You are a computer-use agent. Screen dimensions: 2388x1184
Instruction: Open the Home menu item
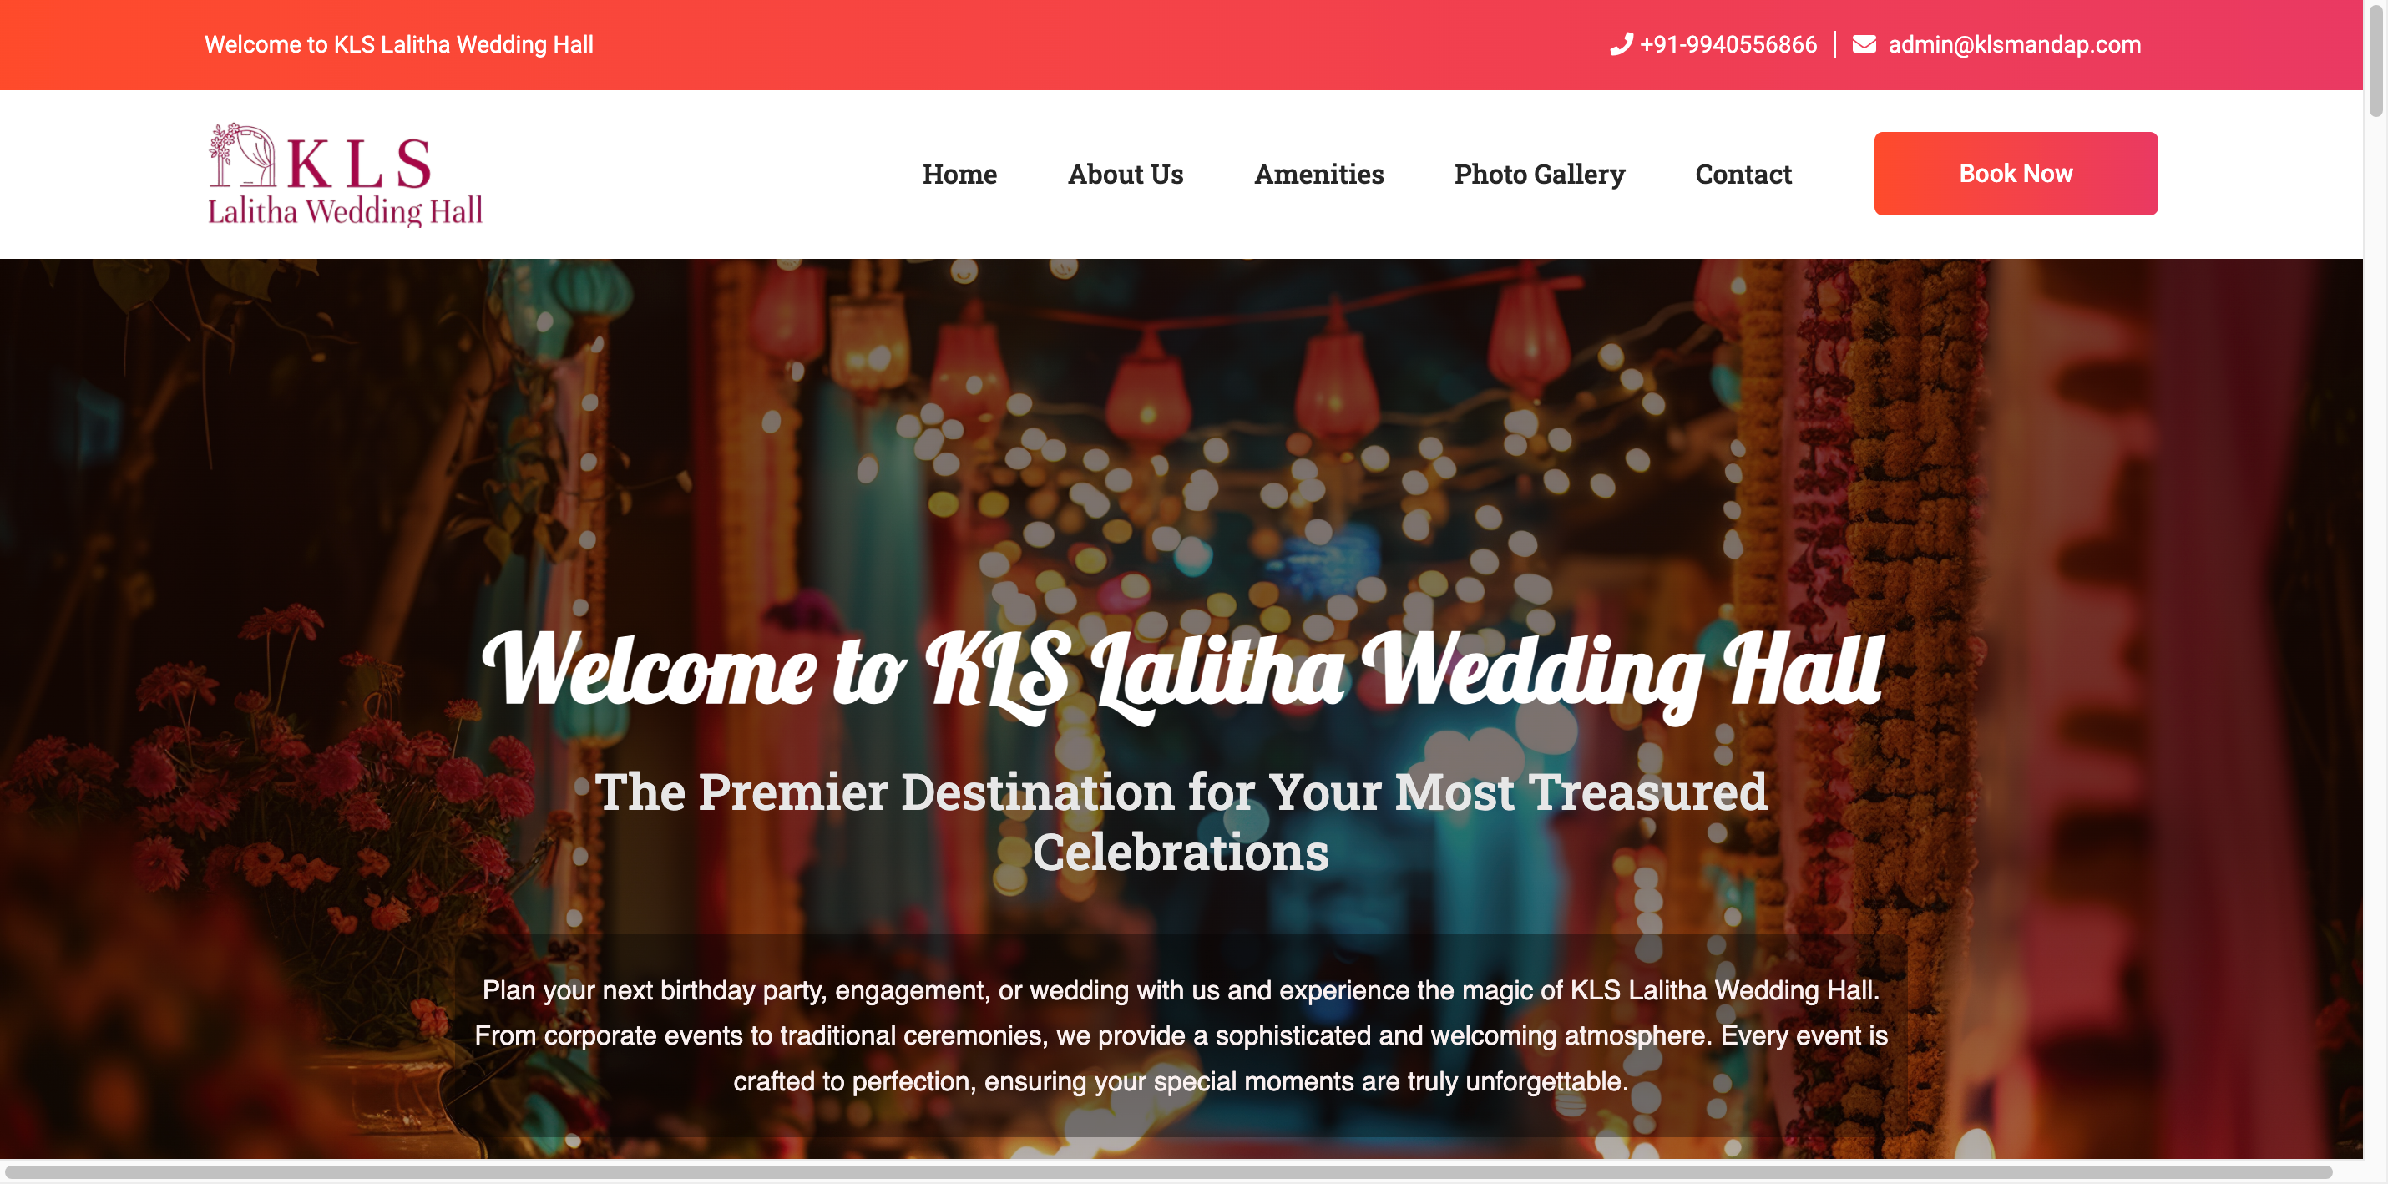(959, 175)
